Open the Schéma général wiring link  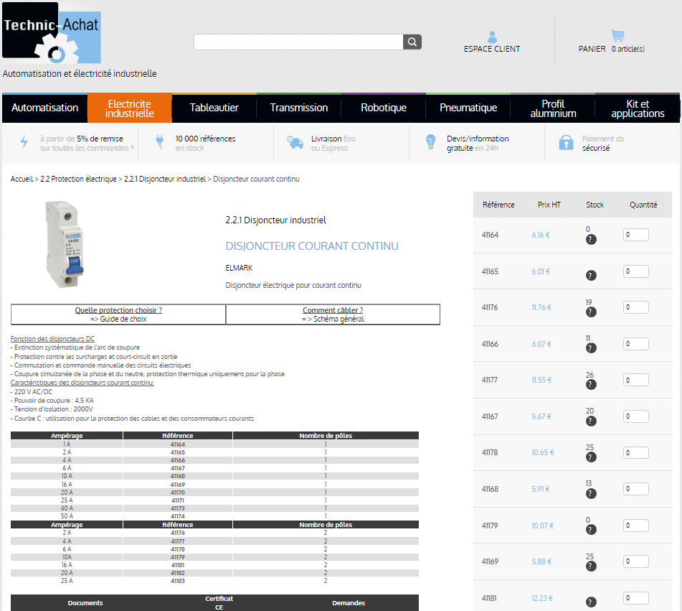point(333,319)
